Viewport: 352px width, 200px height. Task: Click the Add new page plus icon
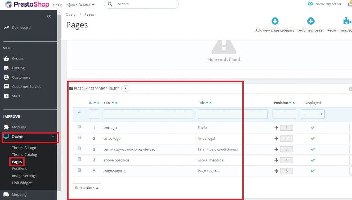click(x=311, y=21)
